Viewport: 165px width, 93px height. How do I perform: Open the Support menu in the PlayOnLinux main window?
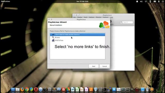[x=106, y=17]
